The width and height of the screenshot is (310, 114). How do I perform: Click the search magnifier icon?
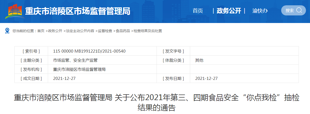click(299, 10)
